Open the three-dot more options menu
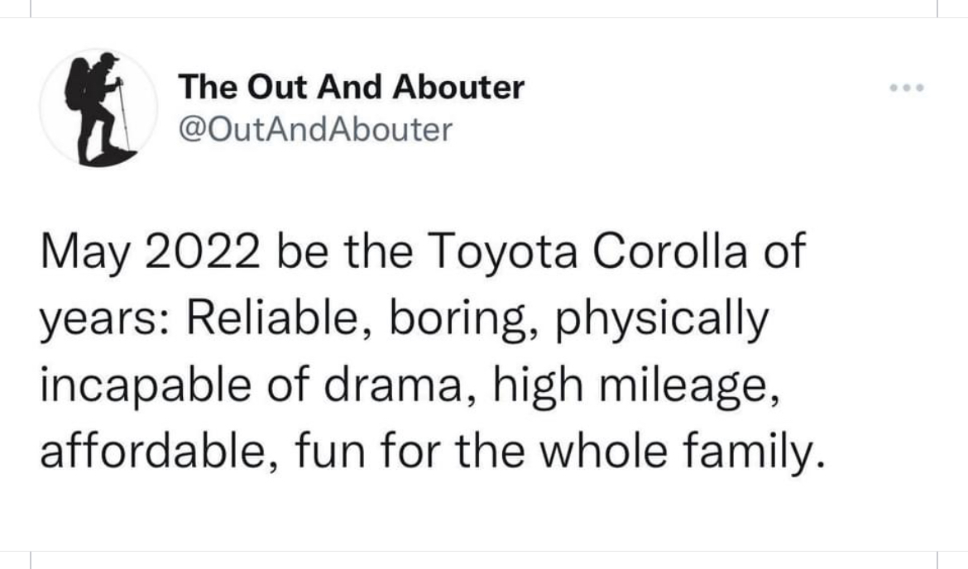This screenshot has width=968, height=569. (906, 88)
